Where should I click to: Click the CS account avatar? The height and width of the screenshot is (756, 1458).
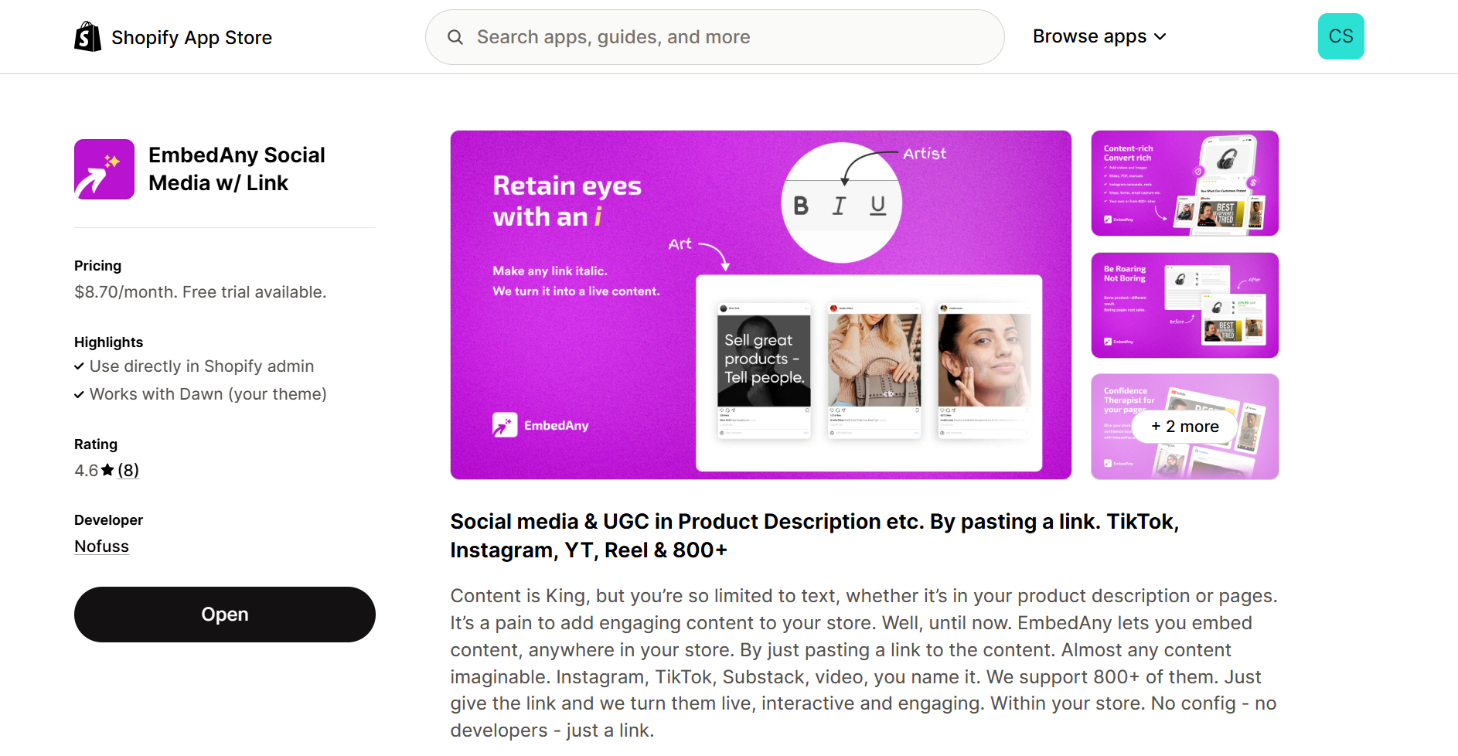[x=1340, y=36]
